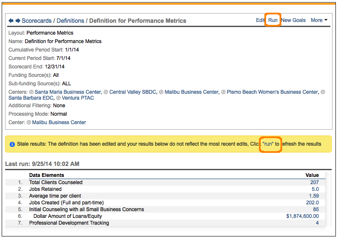Click icon beside Ventura PTAC
The height and width of the screenshot is (239, 338).
(59, 98)
